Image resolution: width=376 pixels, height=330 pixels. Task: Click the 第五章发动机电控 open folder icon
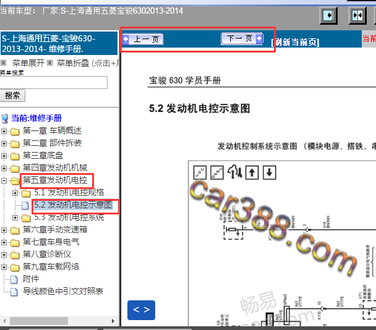(x=15, y=181)
